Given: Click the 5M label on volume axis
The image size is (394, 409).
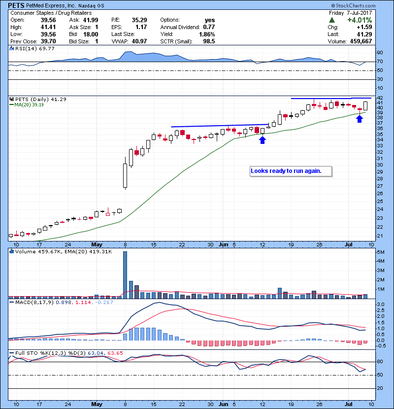Looking at the screenshot, I should click(x=380, y=252).
